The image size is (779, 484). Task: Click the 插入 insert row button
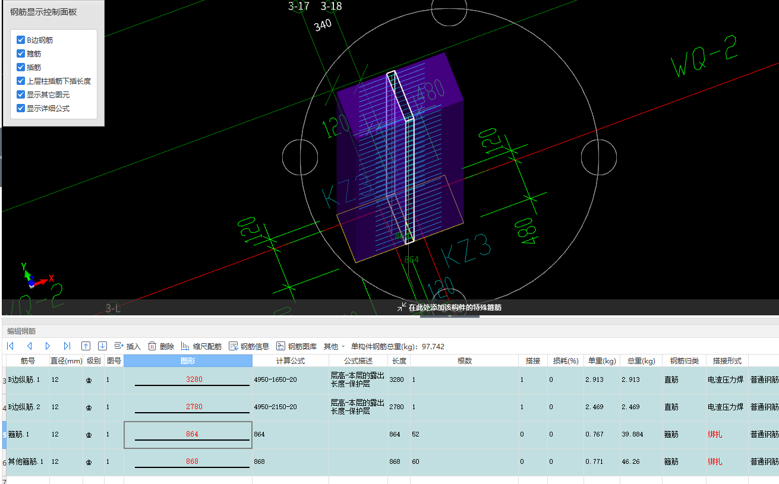click(127, 346)
